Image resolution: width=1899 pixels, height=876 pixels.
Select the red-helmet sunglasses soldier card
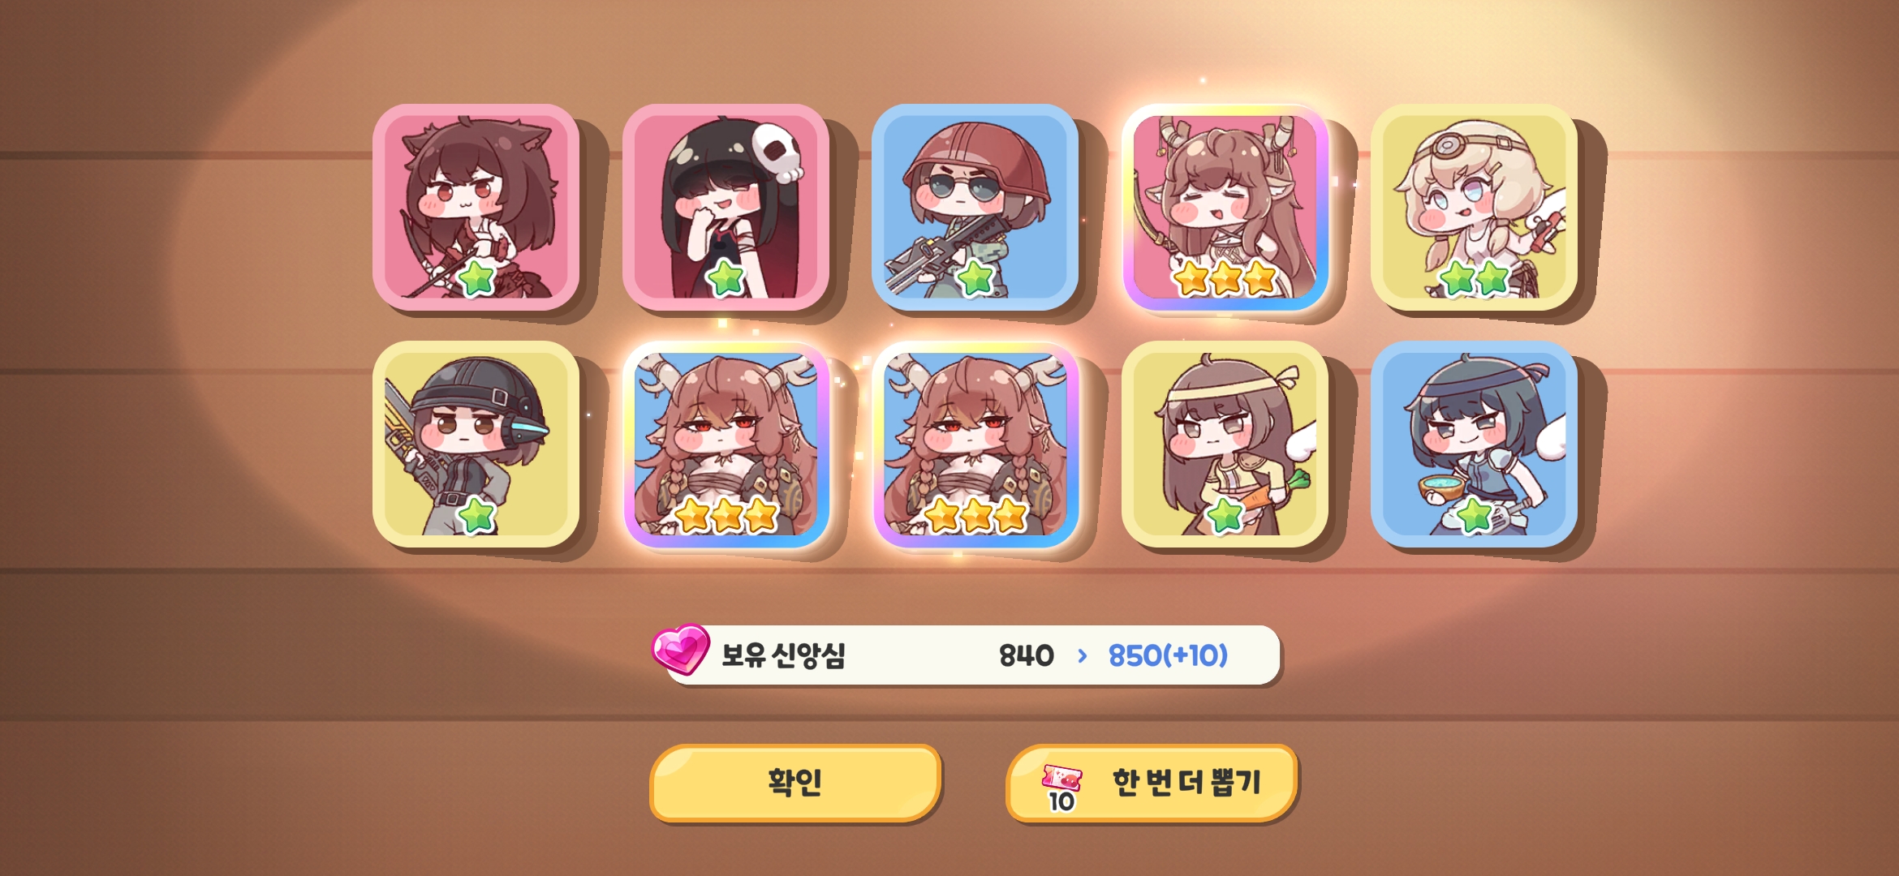(975, 207)
